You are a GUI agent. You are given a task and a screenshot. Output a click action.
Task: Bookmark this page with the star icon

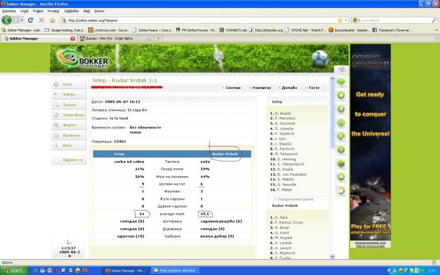click(340, 20)
